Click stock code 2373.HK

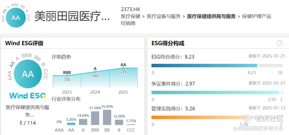pyautogui.click(x=131, y=9)
